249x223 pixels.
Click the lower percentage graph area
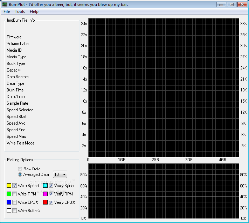[x=164, y=191]
